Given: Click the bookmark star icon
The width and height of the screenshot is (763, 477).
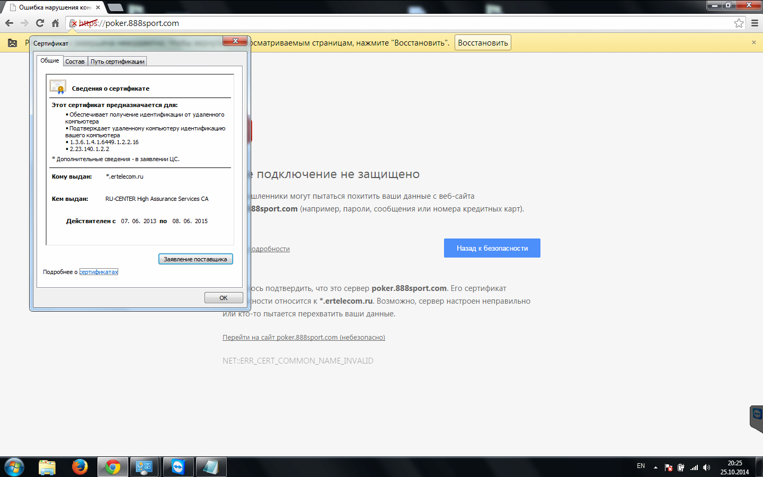Looking at the screenshot, I should pyautogui.click(x=740, y=23).
